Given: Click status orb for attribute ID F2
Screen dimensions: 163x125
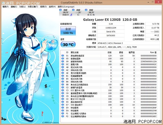Looking at the screenshot, I should [x=63, y=116].
